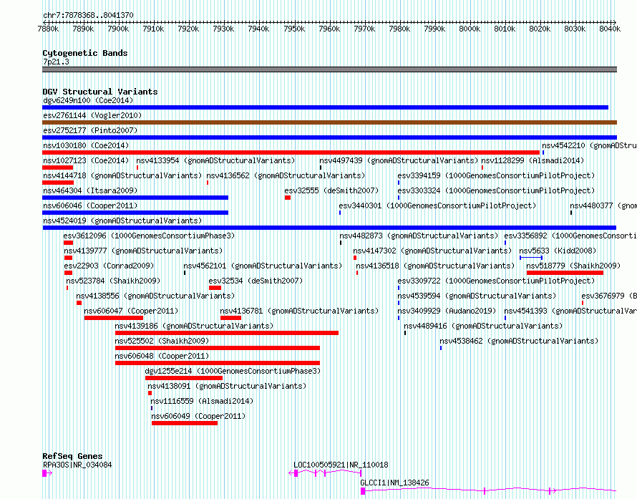Click nsv4136562 gnomAD variant label
Screen dimensions: 637x499
[286, 175]
